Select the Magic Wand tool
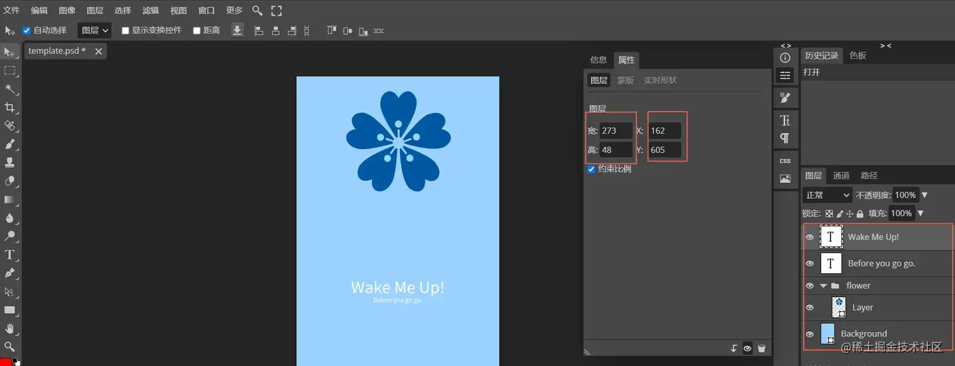 pyautogui.click(x=9, y=89)
